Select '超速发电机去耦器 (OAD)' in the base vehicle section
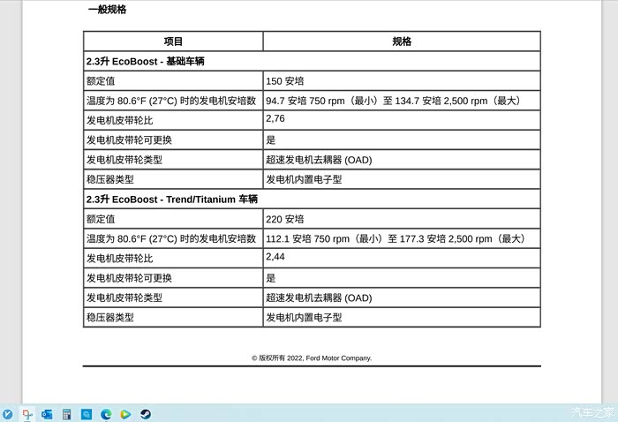 tap(319, 160)
